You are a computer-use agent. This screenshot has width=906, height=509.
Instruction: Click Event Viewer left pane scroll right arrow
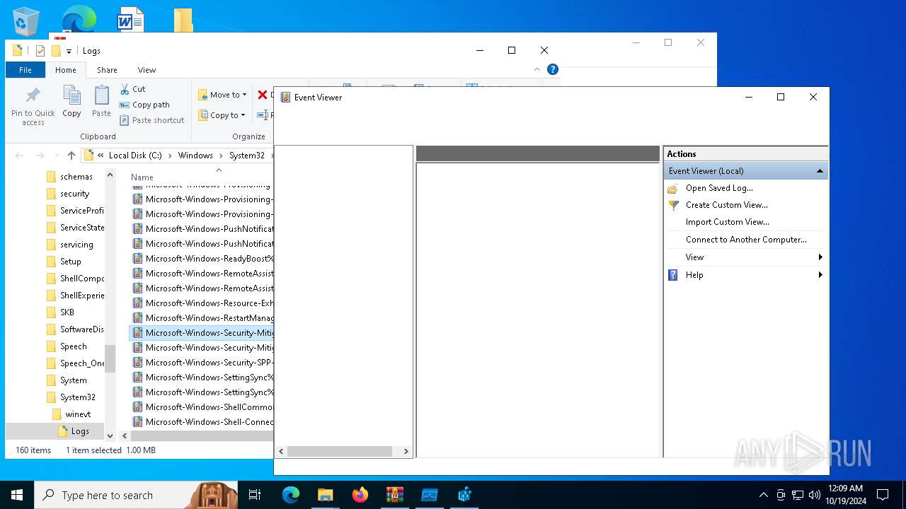tap(406, 451)
